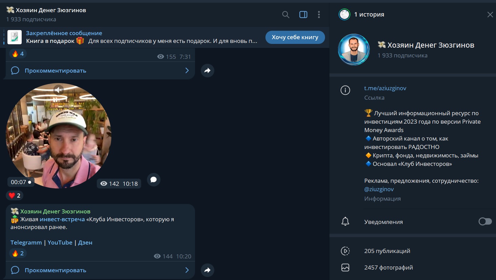Image resolution: width=496 pixels, height=280 pixels.
Task: Open the 'инвест-встреча' link
Action: point(62,219)
